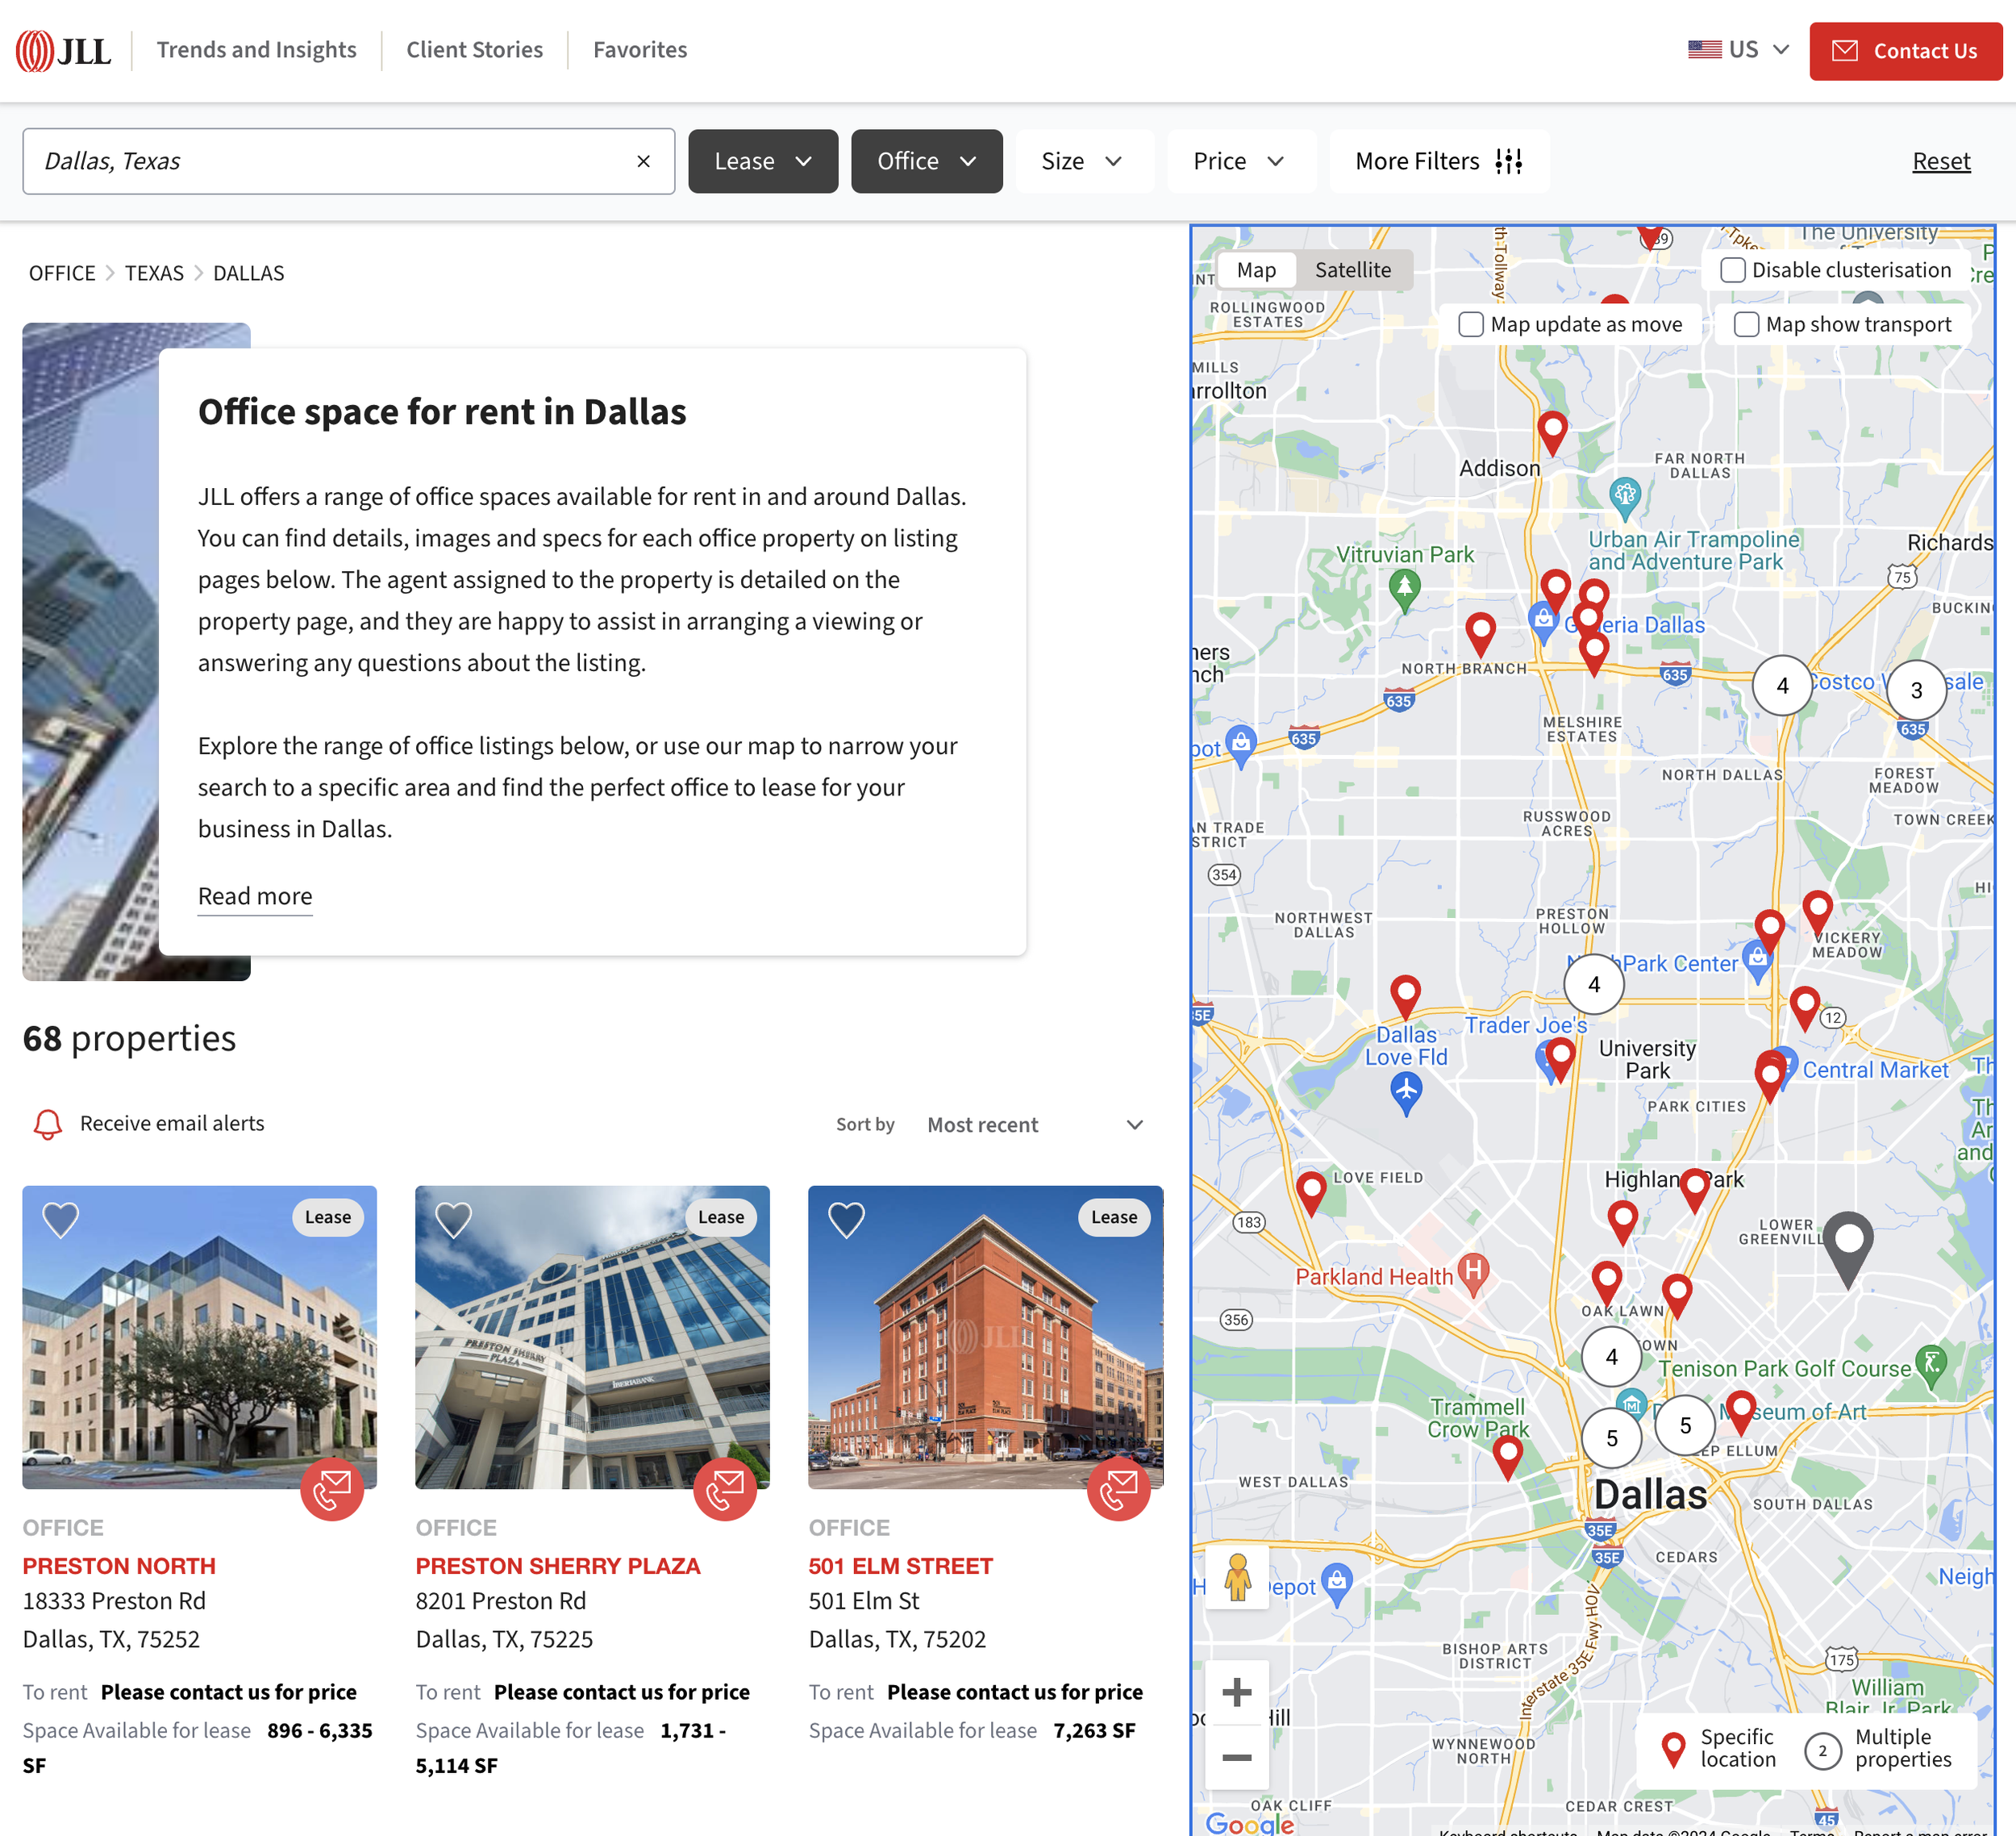The height and width of the screenshot is (1836, 2016).
Task: Click the Street View pegman icon
Action: (x=1237, y=1577)
